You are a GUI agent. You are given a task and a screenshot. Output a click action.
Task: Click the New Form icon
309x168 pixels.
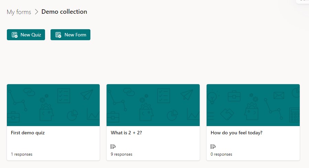(58, 35)
